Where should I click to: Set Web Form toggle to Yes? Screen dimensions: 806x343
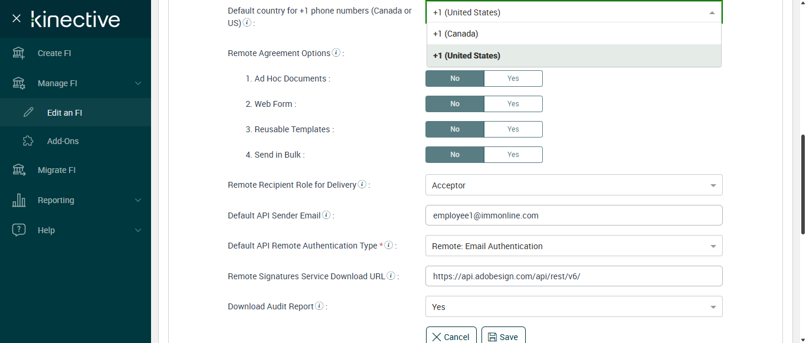[x=513, y=104]
